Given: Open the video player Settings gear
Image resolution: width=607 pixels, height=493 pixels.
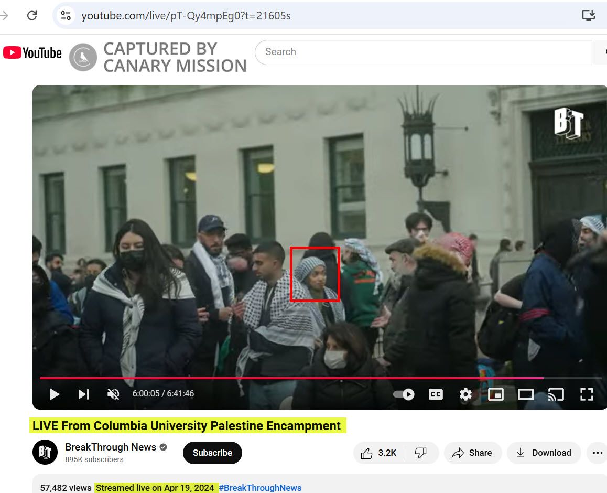Looking at the screenshot, I should pyautogui.click(x=465, y=394).
